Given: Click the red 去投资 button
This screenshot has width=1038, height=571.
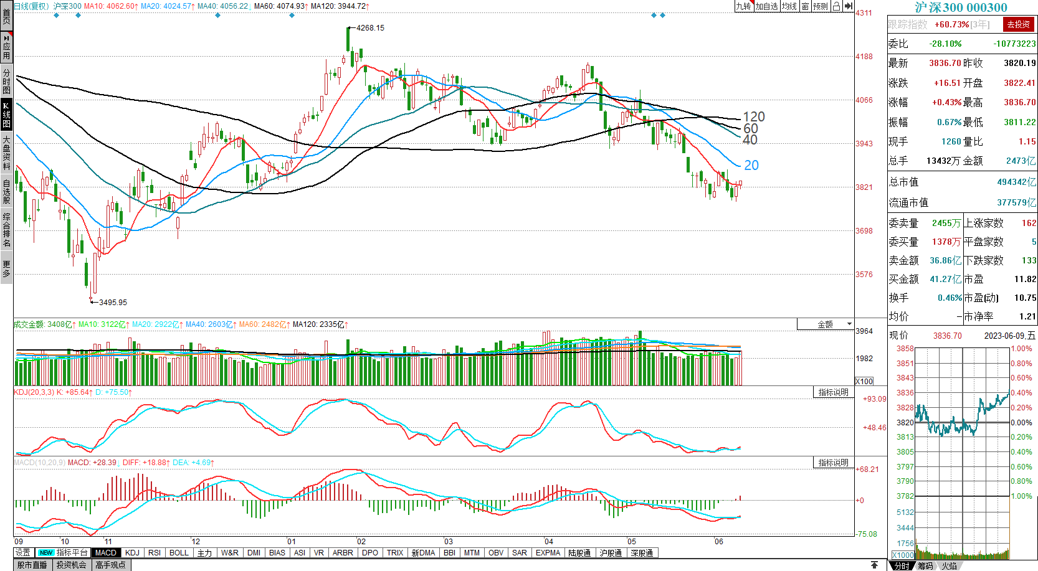Looking at the screenshot, I should [1018, 24].
